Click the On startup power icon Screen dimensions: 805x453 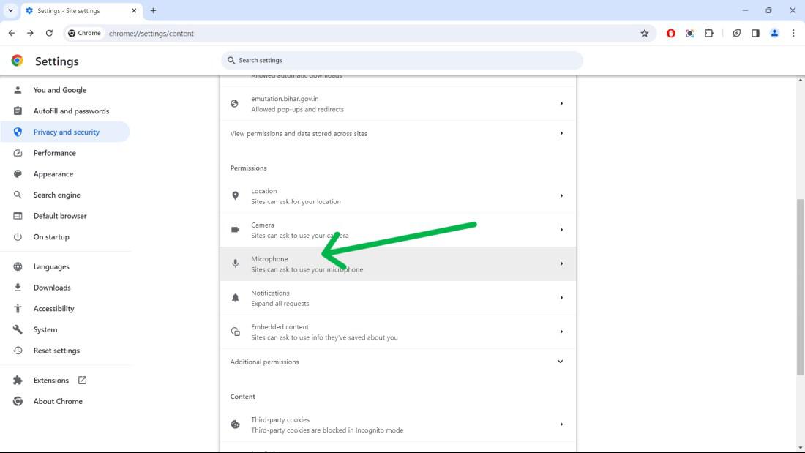pos(18,237)
